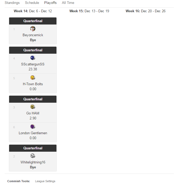178x190 pixels.
Task: Open Beyoncernick team name link
Action: 33,35
